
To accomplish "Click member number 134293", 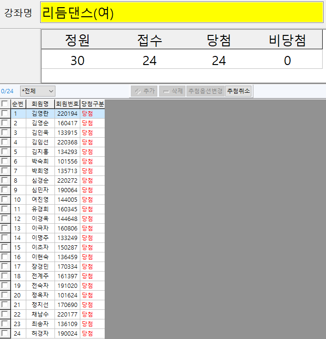I will click(67, 152).
